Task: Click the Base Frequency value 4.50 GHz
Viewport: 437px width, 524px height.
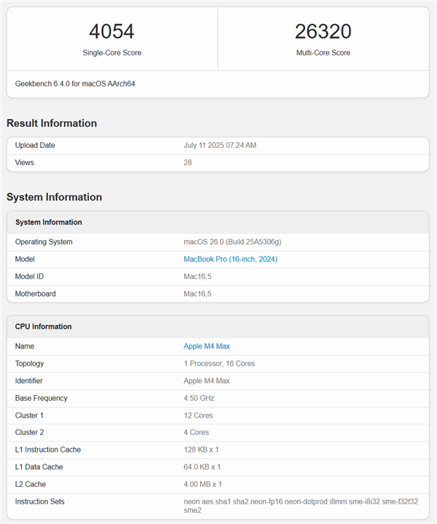Action: tap(200, 398)
